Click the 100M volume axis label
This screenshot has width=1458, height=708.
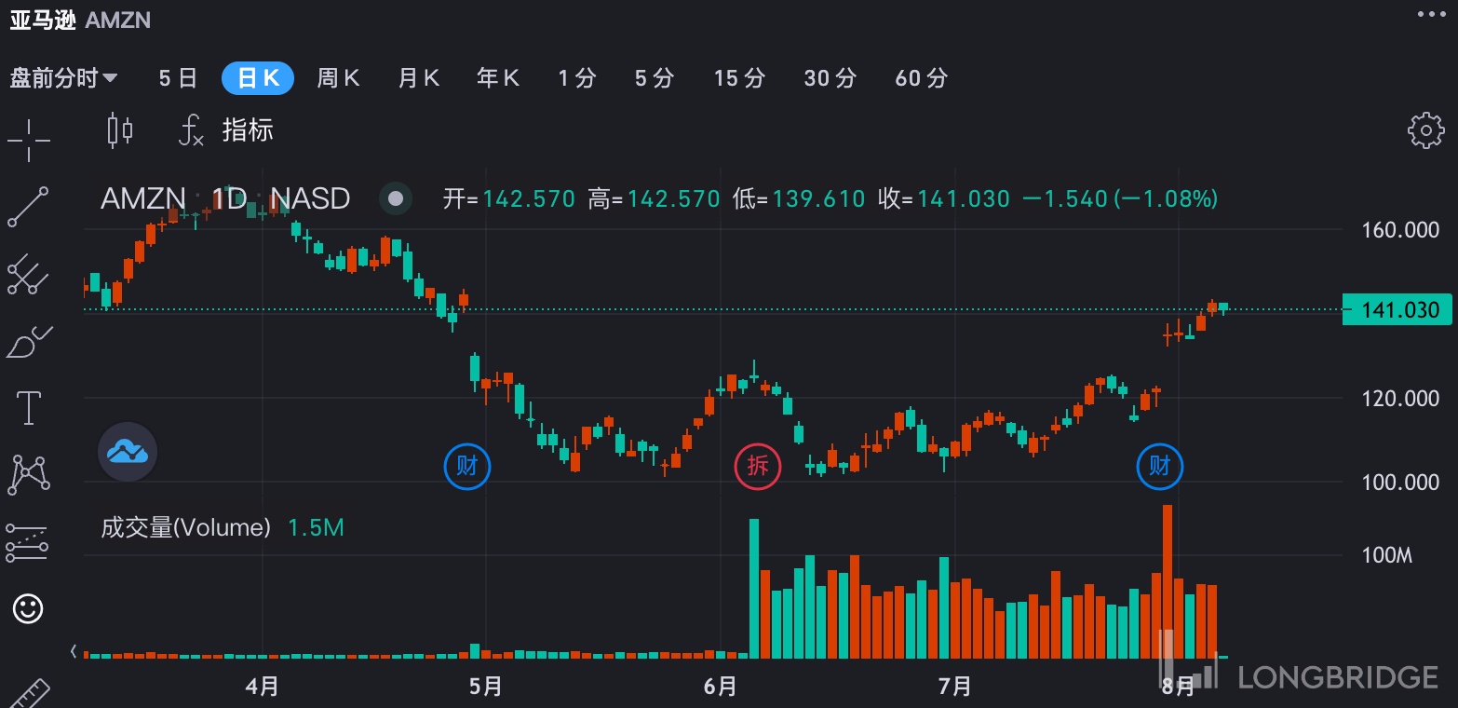point(1387,555)
